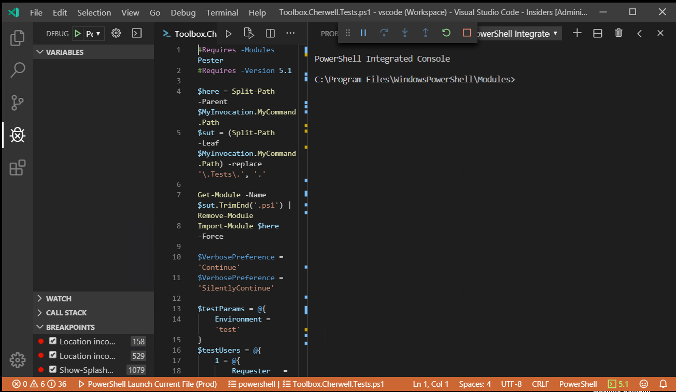Open the Terminal menu
676x392 pixels.
click(222, 12)
